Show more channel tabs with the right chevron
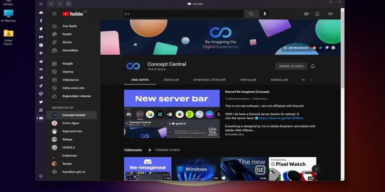This screenshot has height=192, width=385. click(x=311, y=80)
